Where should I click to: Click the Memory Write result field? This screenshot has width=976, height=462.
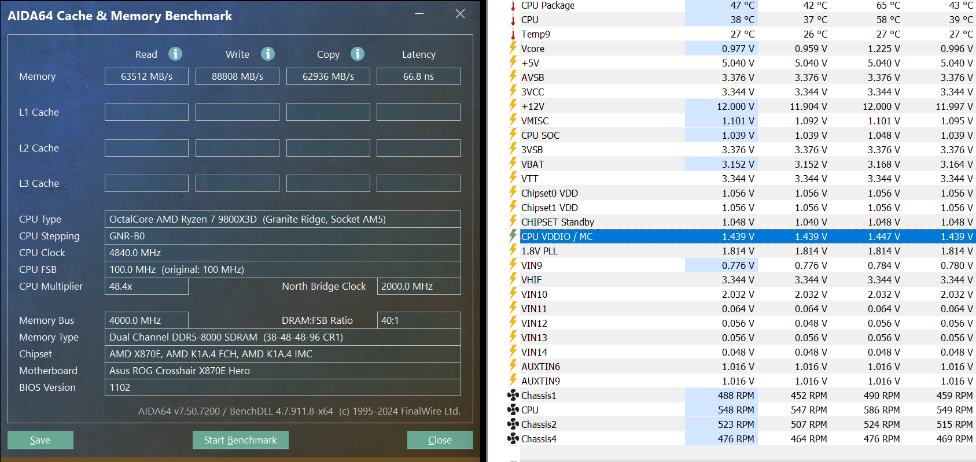pos(237,76)
